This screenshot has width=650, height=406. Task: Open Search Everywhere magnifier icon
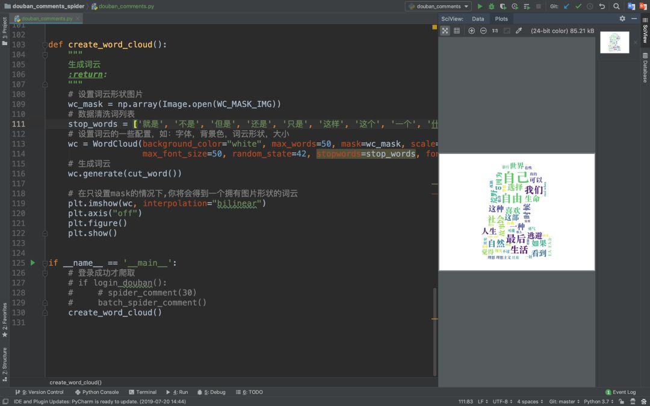coord(617,6)
